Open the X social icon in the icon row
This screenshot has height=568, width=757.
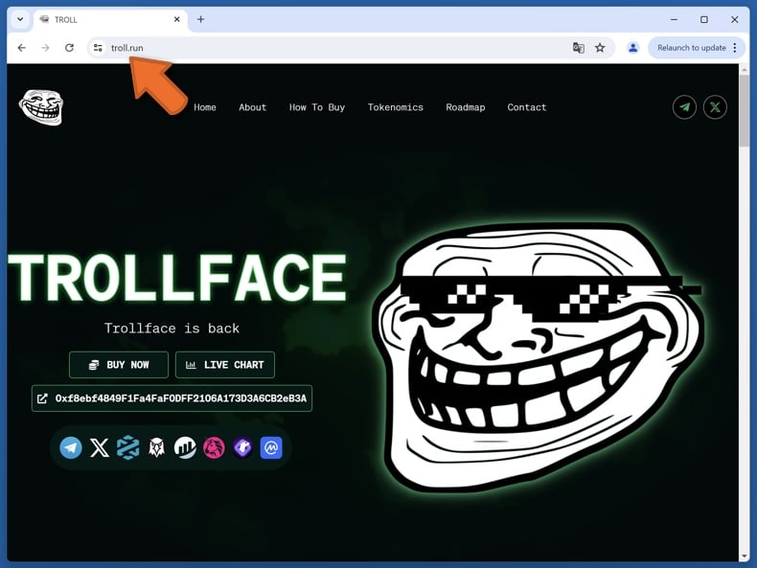pyautogui.click(x=100, y=447)
